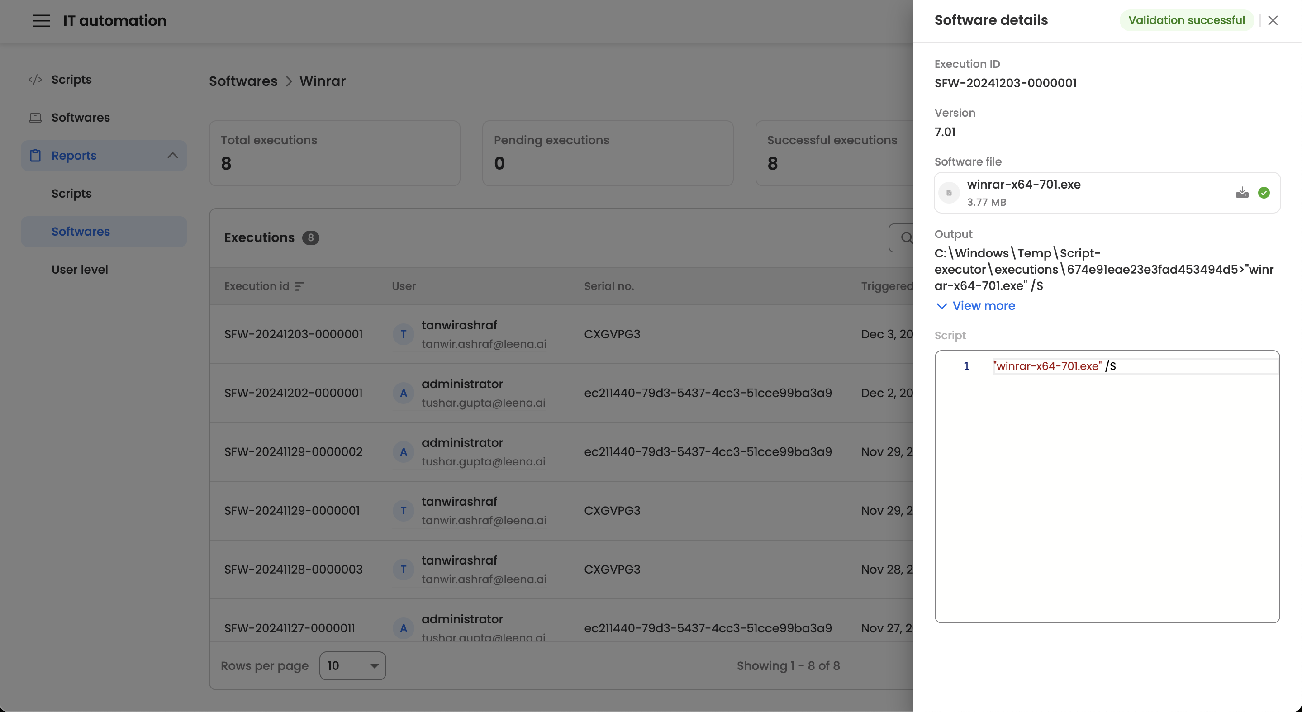The image size is (1302, 712).
Task: Open the Rows per page dropdown
Action: [x=352, y=665]
